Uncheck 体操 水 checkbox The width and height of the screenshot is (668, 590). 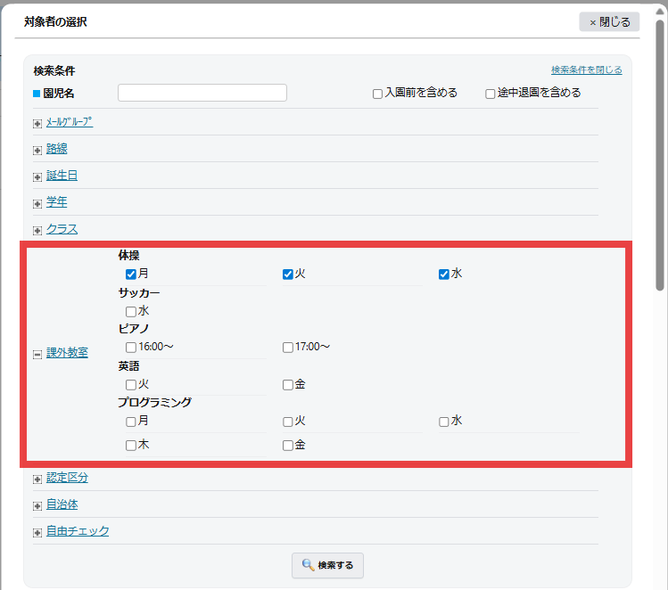444,275
